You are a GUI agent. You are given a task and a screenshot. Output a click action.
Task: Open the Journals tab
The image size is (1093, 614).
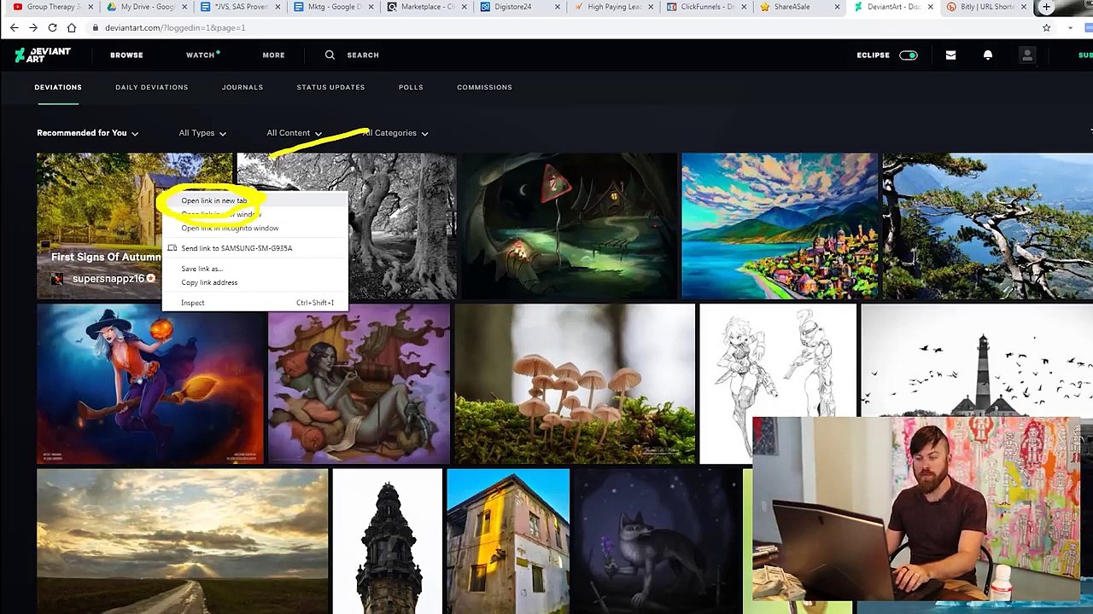pos(243,87)
